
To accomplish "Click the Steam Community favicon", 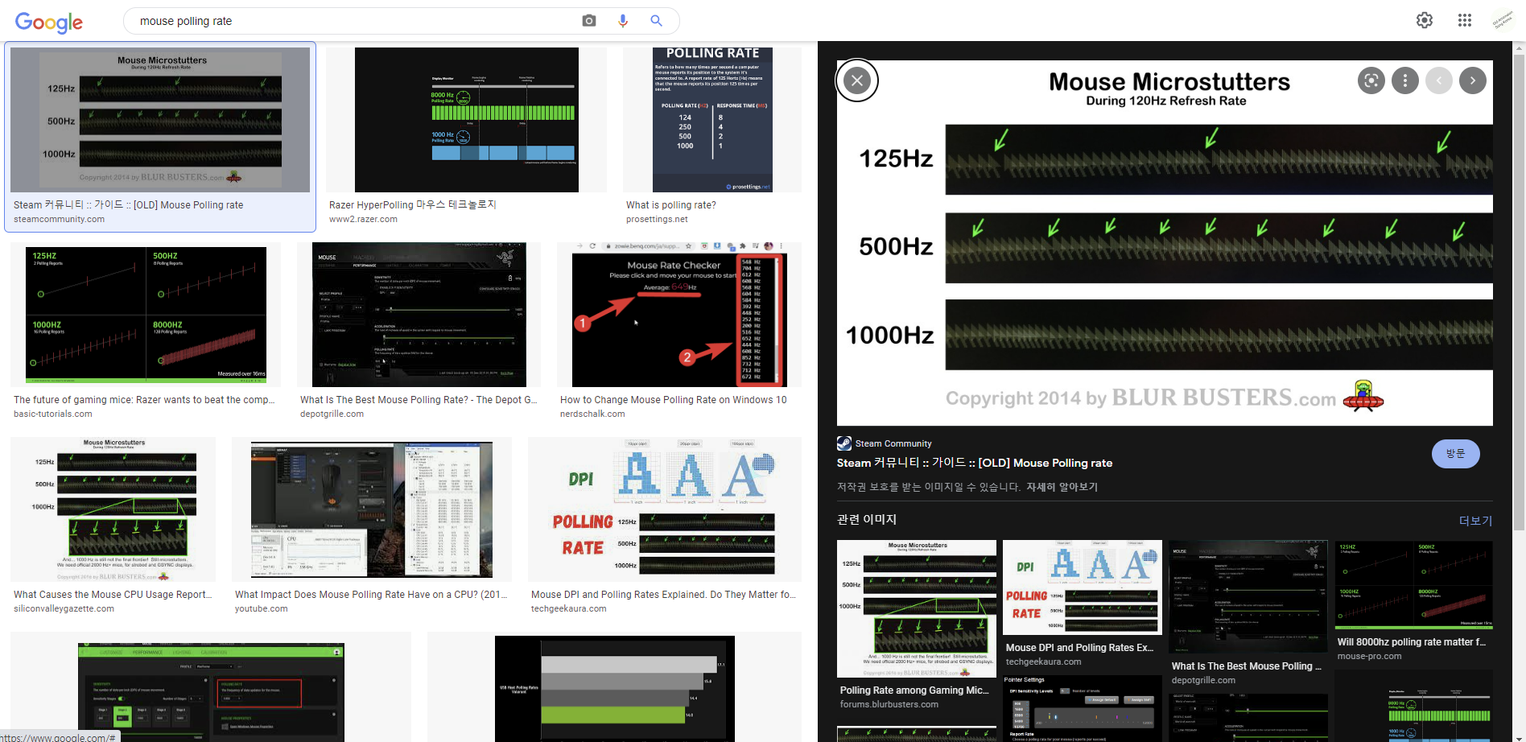I will tap(844, 443).
